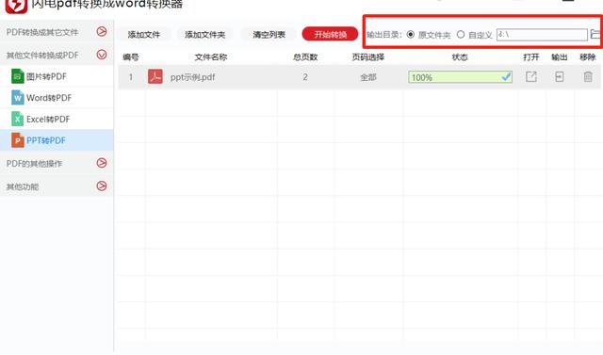
Task: Click 添加文件 button
Action: 144,35
